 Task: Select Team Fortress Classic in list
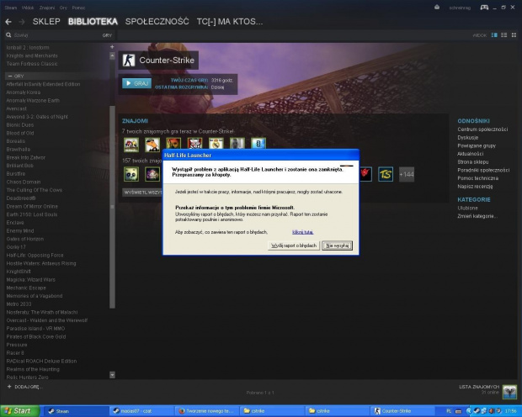(32, 64)
